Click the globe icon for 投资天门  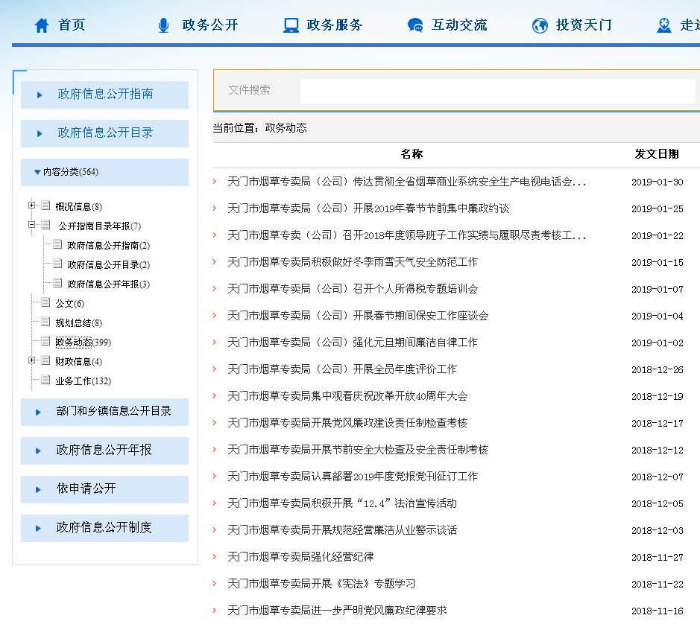[x=540, y=25]
